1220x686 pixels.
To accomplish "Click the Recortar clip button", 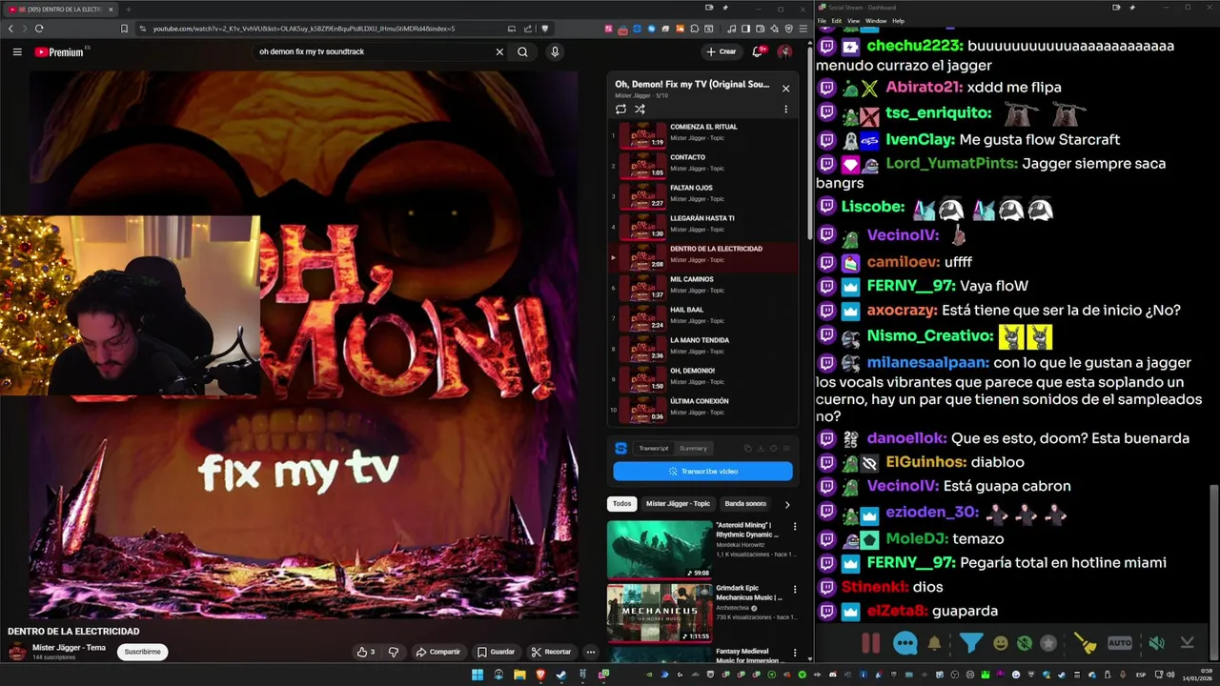I will (551, 652).
